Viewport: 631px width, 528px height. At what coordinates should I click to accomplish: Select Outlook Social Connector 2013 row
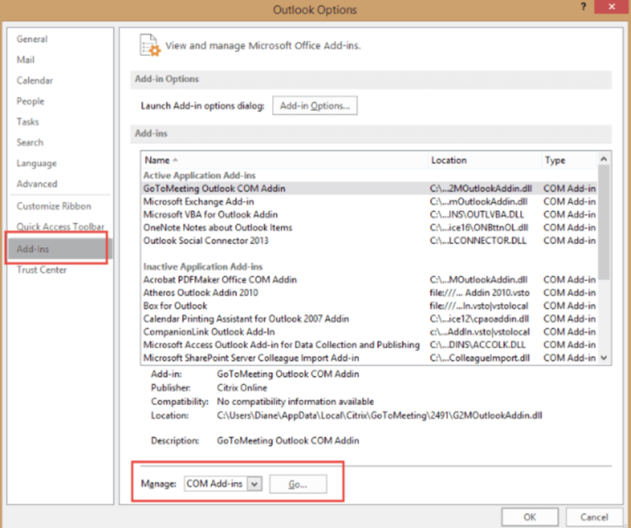[x=369, y=241]
